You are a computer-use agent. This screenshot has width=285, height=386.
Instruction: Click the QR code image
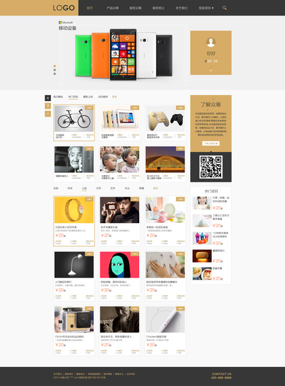[x=211, y=167]
